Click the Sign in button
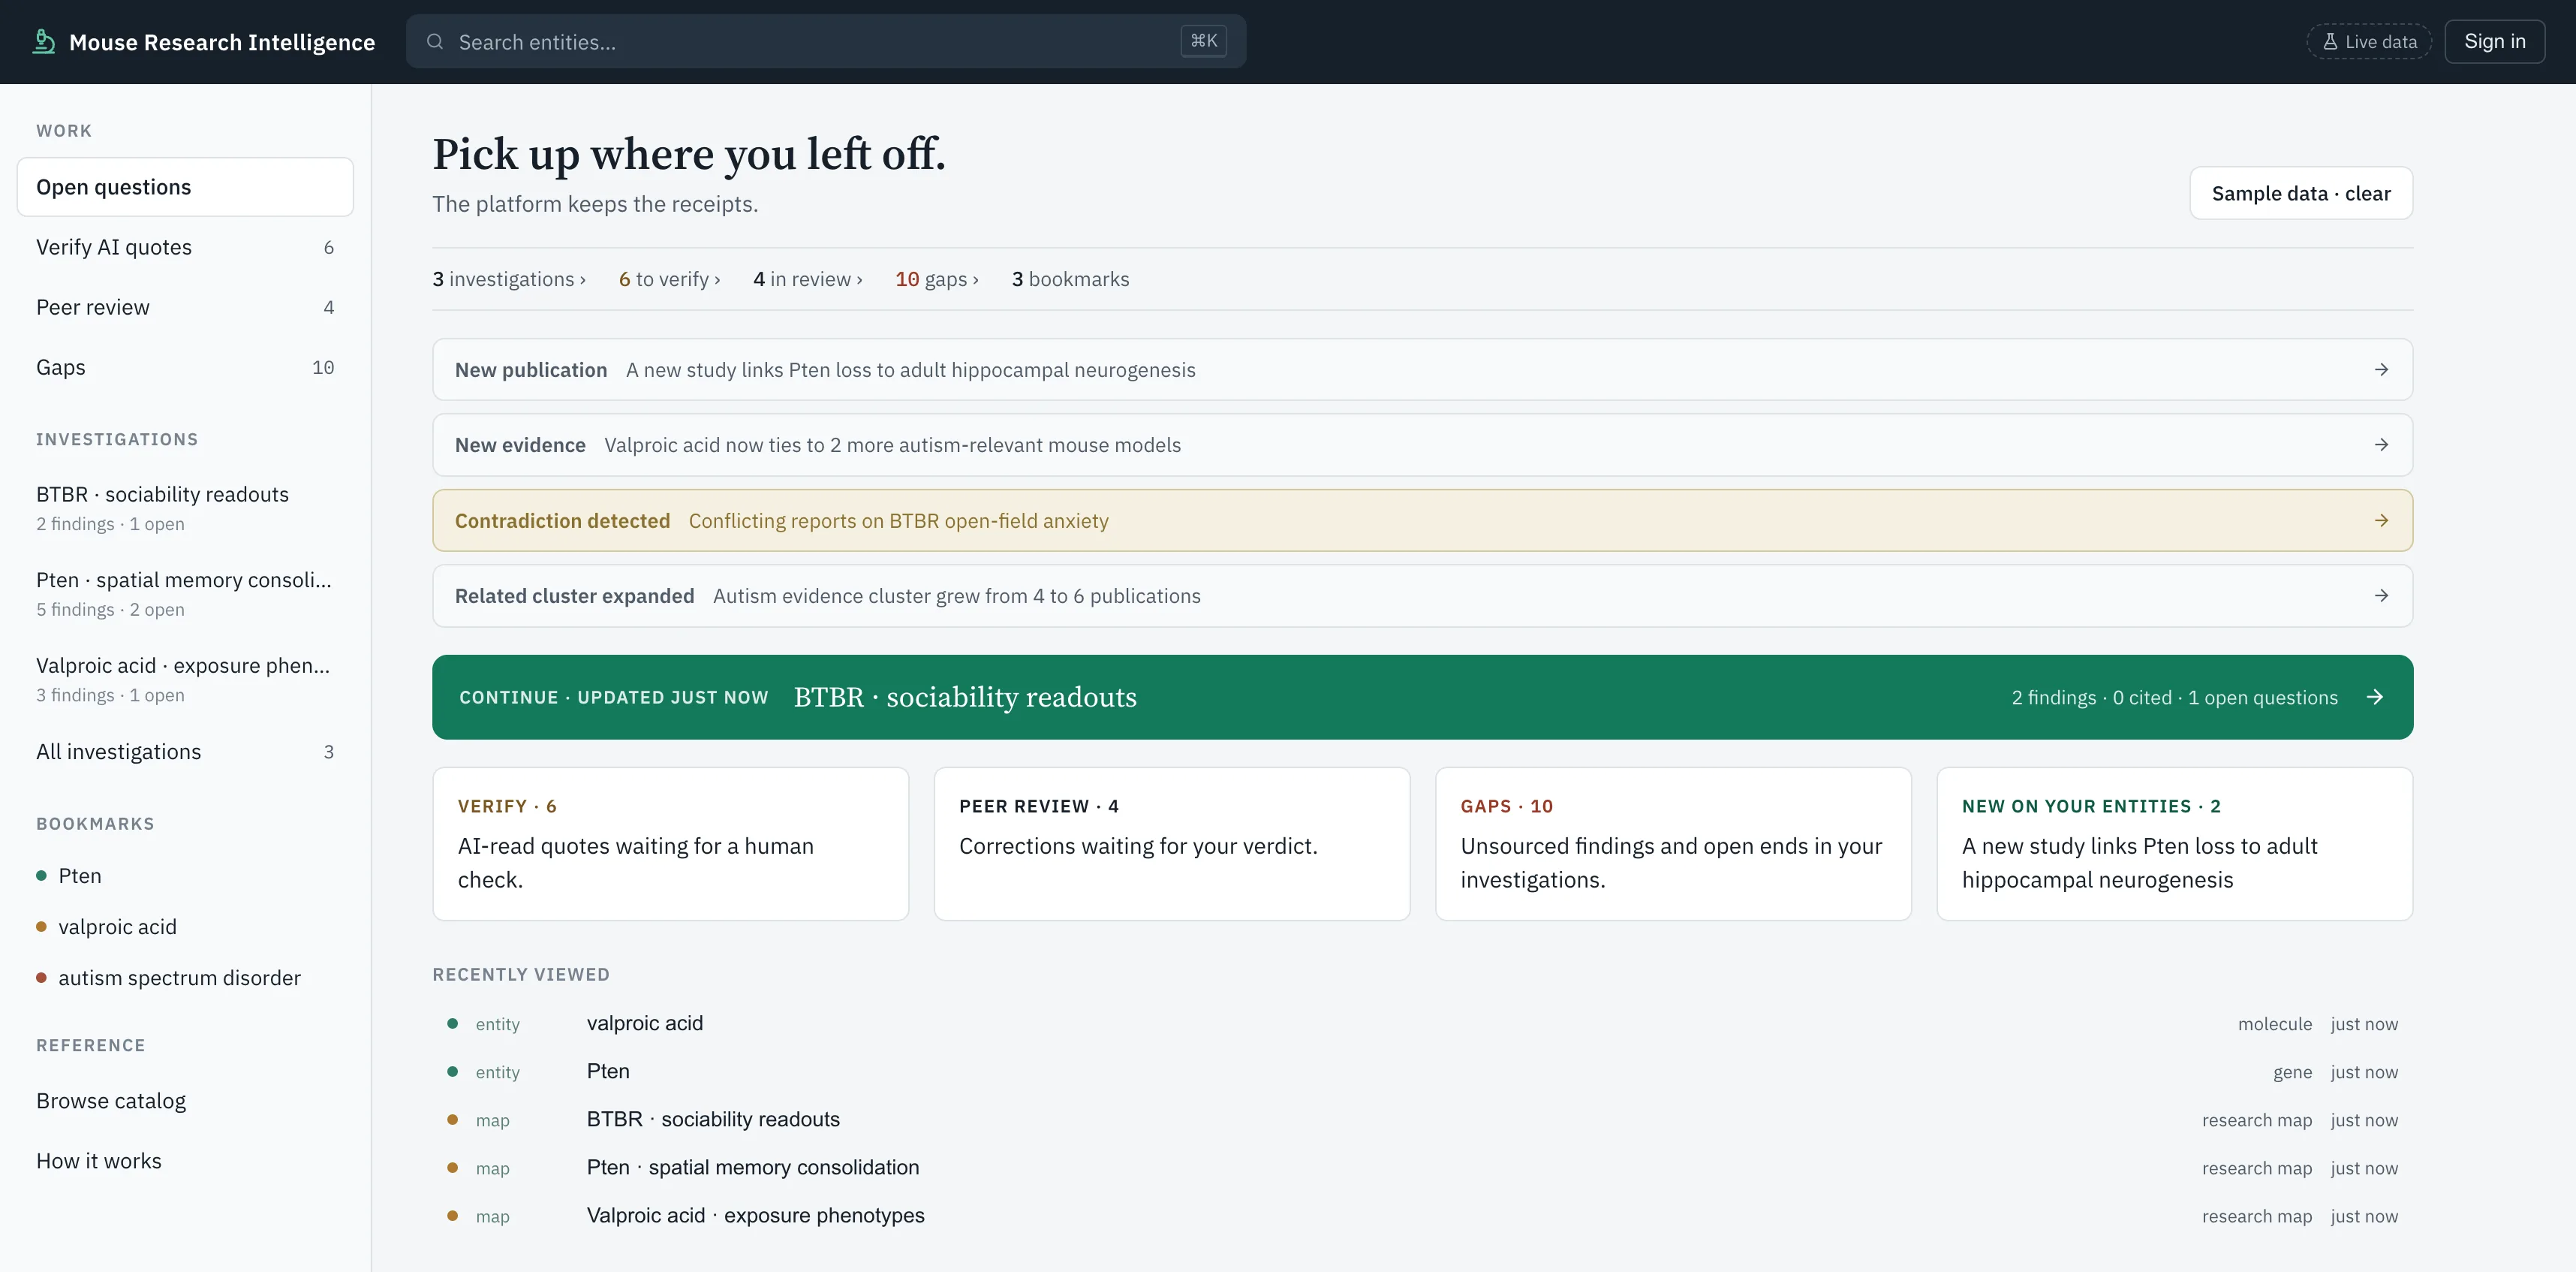 click(2494, 42)
